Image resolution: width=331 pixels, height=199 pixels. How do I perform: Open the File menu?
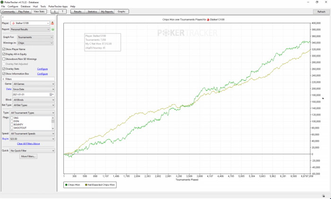click(3, 7)
